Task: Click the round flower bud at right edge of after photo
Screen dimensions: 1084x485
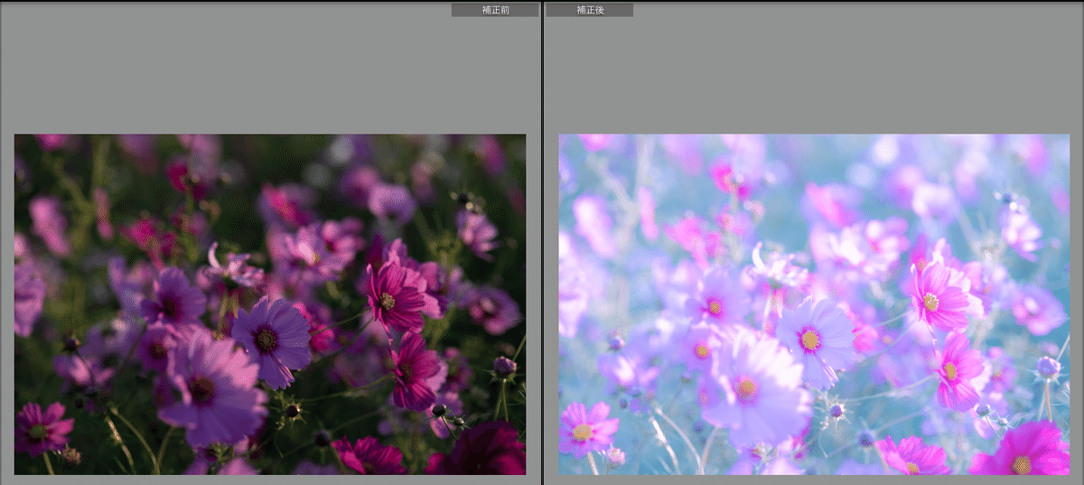Action: pos(1048,367)
